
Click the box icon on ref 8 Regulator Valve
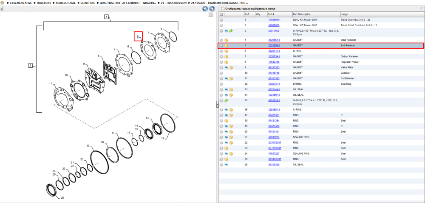227,62
